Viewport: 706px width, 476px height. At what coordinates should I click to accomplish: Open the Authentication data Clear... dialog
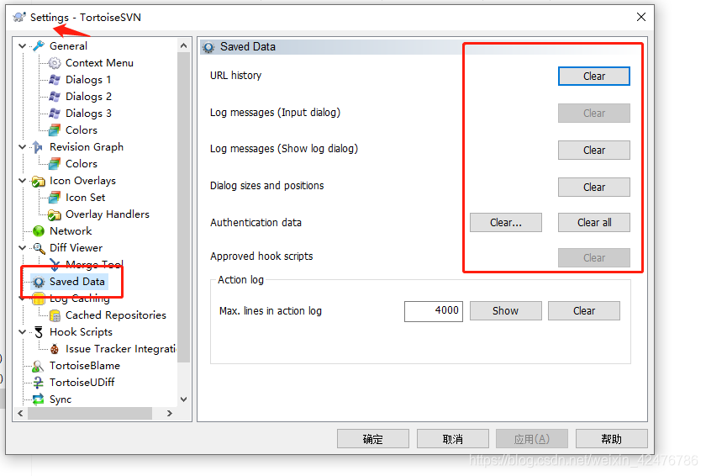tap(506, 223)
